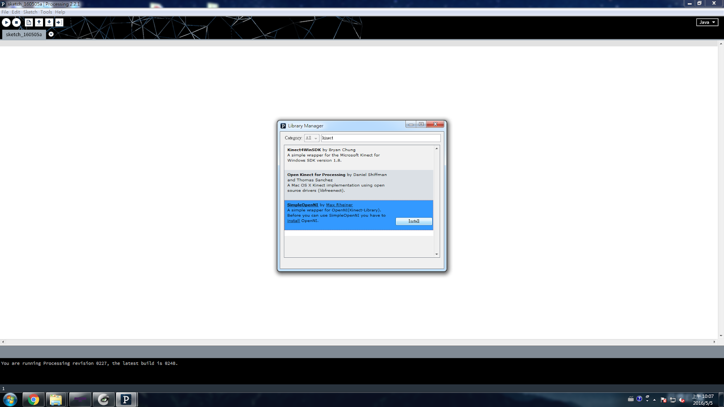724x407 pixels.
Task: Open the Help menu
Action: click(x=60, y=12)
